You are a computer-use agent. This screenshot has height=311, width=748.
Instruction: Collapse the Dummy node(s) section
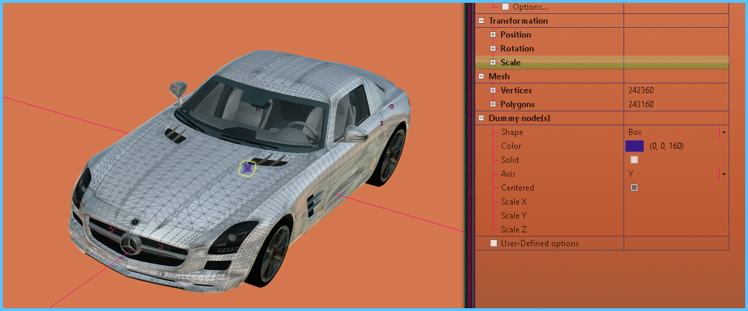pos(481,118)
